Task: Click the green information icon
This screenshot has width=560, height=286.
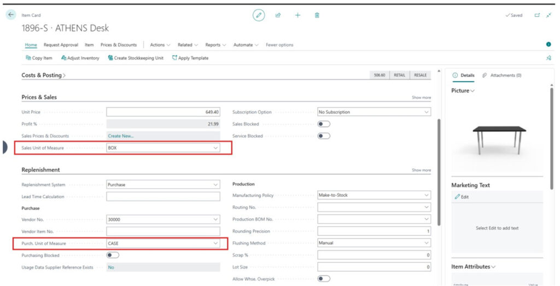Action: pos(549,44)
